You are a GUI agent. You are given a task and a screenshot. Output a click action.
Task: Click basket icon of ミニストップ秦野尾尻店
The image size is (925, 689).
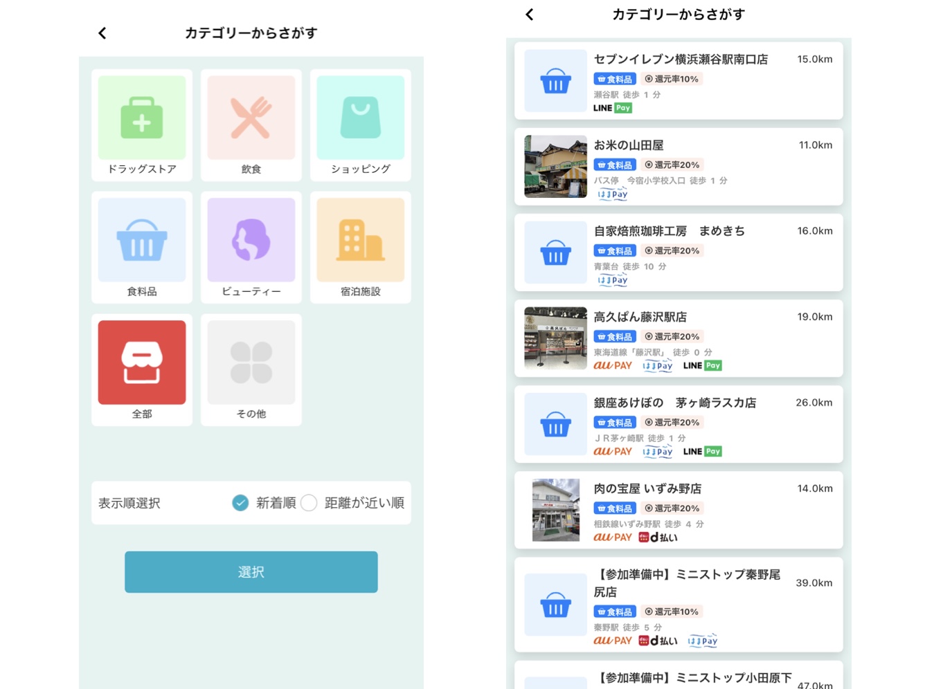click(x=555, y=605)
